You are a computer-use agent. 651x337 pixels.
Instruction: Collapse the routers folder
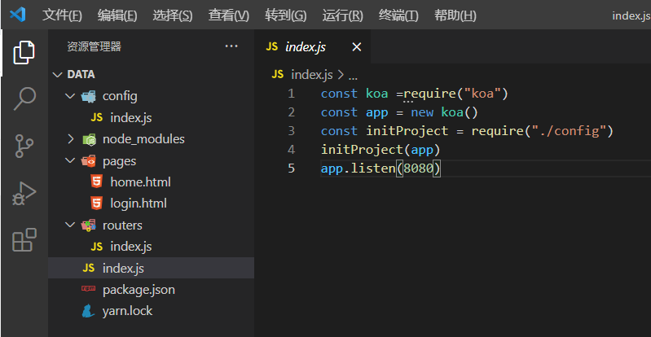point(70,225)
